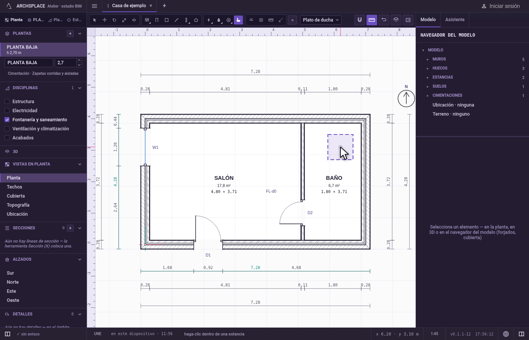Image resolution: width=529 pixels, height=340 pixels.
Task: Open the 3D cube view button
Action: point(396,20)
